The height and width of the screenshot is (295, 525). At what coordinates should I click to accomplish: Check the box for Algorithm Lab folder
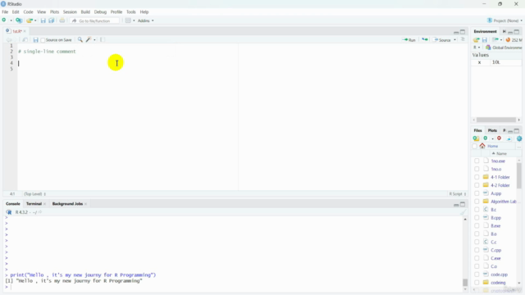[x=477, y=202]
